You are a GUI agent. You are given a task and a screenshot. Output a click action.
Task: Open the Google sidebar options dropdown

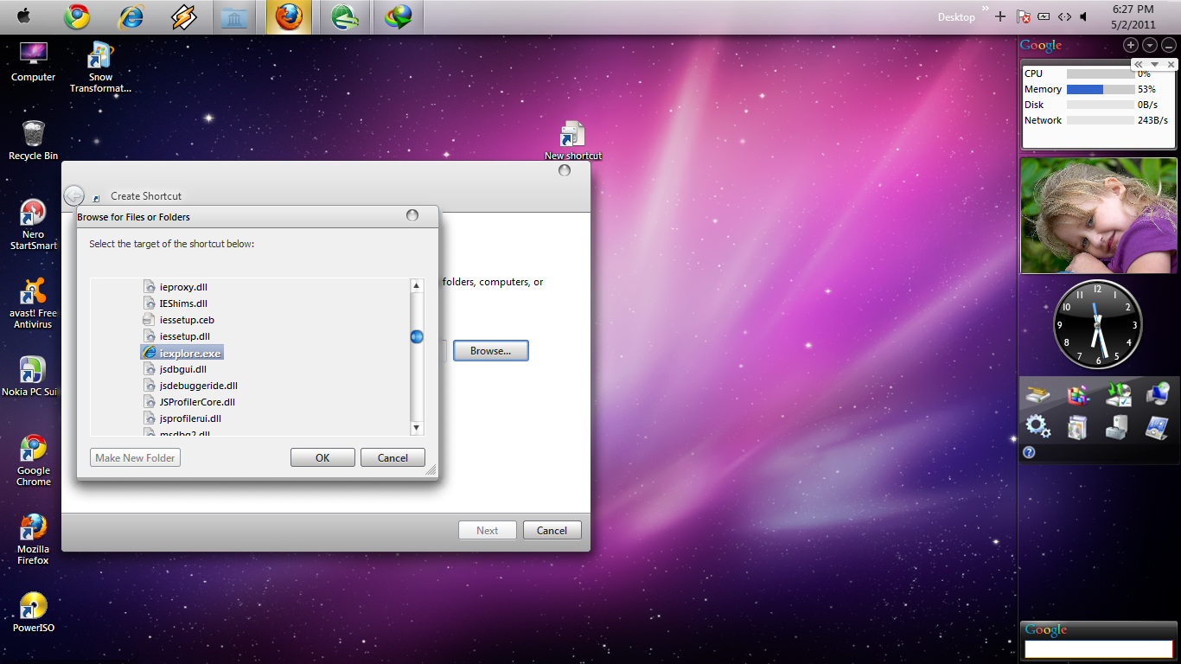1150,46
